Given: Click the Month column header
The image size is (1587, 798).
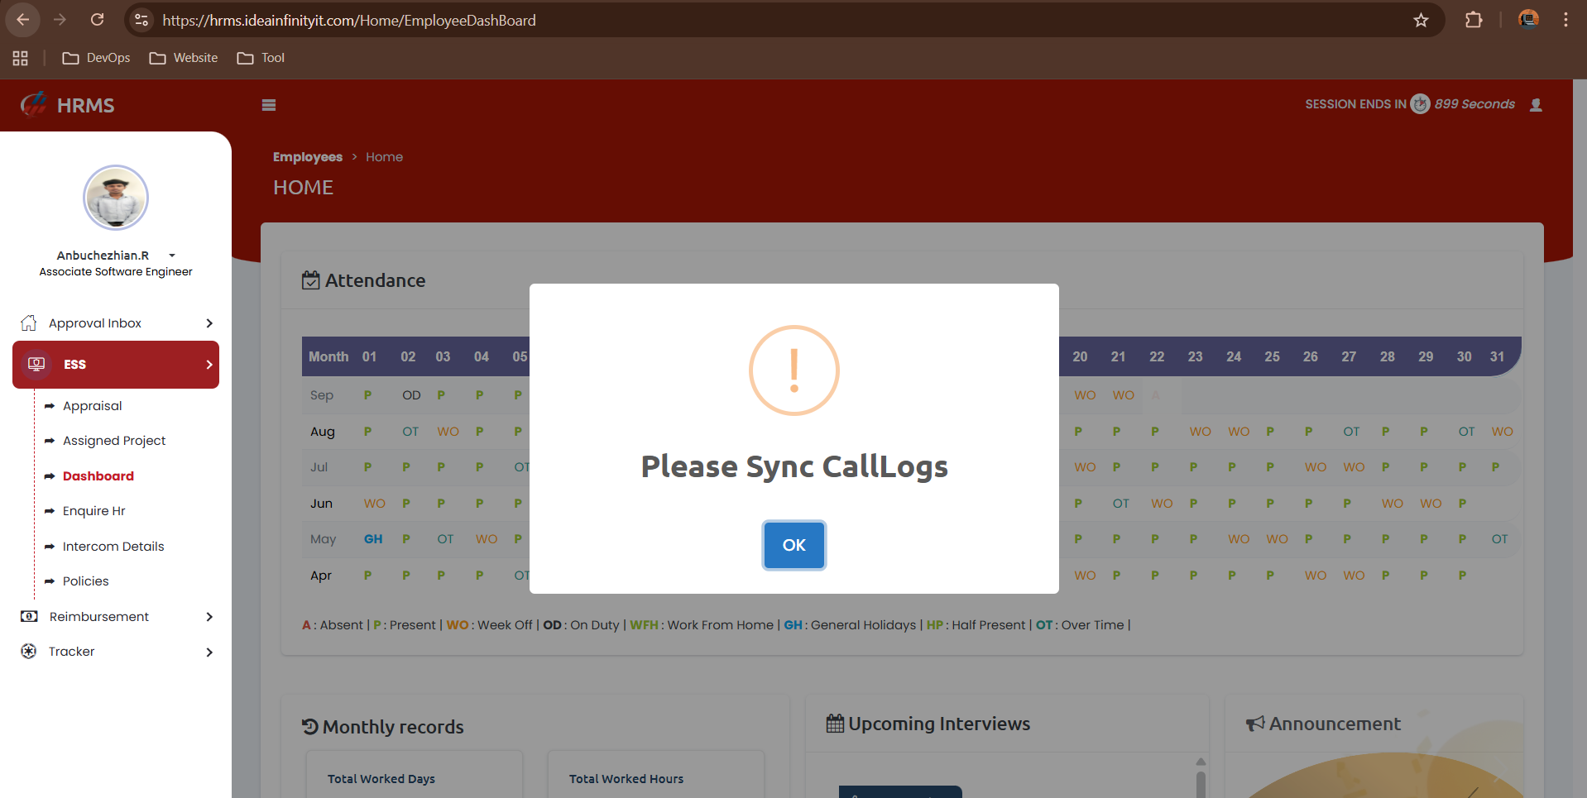Looking at the screenshot, I should [328, 356].
